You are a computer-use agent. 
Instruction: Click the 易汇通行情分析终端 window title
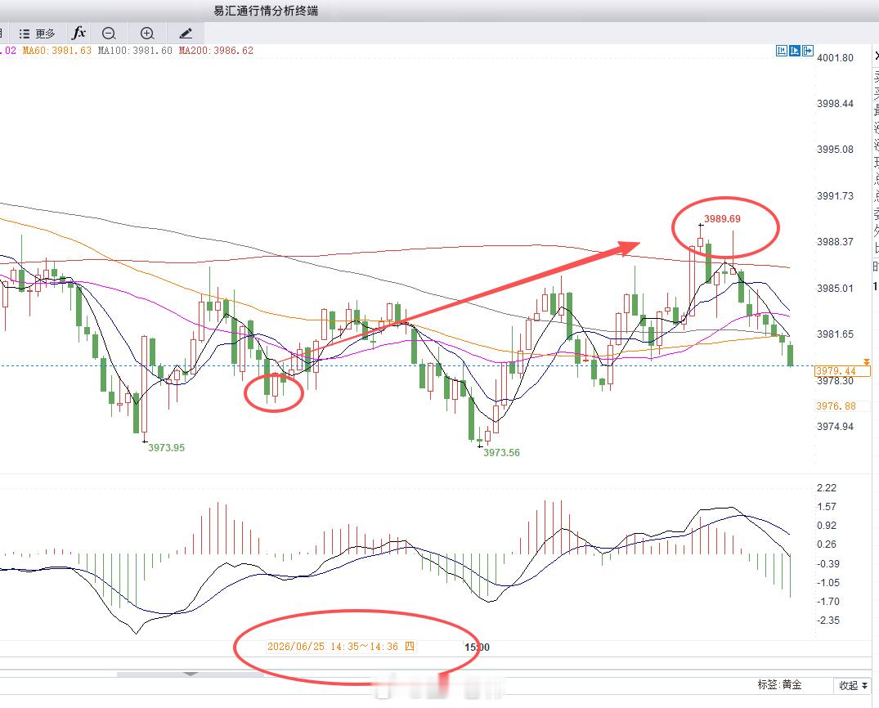point(266,11)
